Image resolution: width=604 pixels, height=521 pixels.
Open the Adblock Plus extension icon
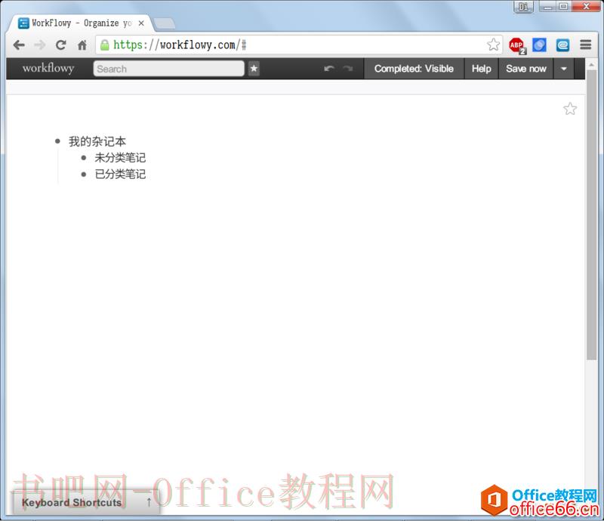tap(517, 46)
